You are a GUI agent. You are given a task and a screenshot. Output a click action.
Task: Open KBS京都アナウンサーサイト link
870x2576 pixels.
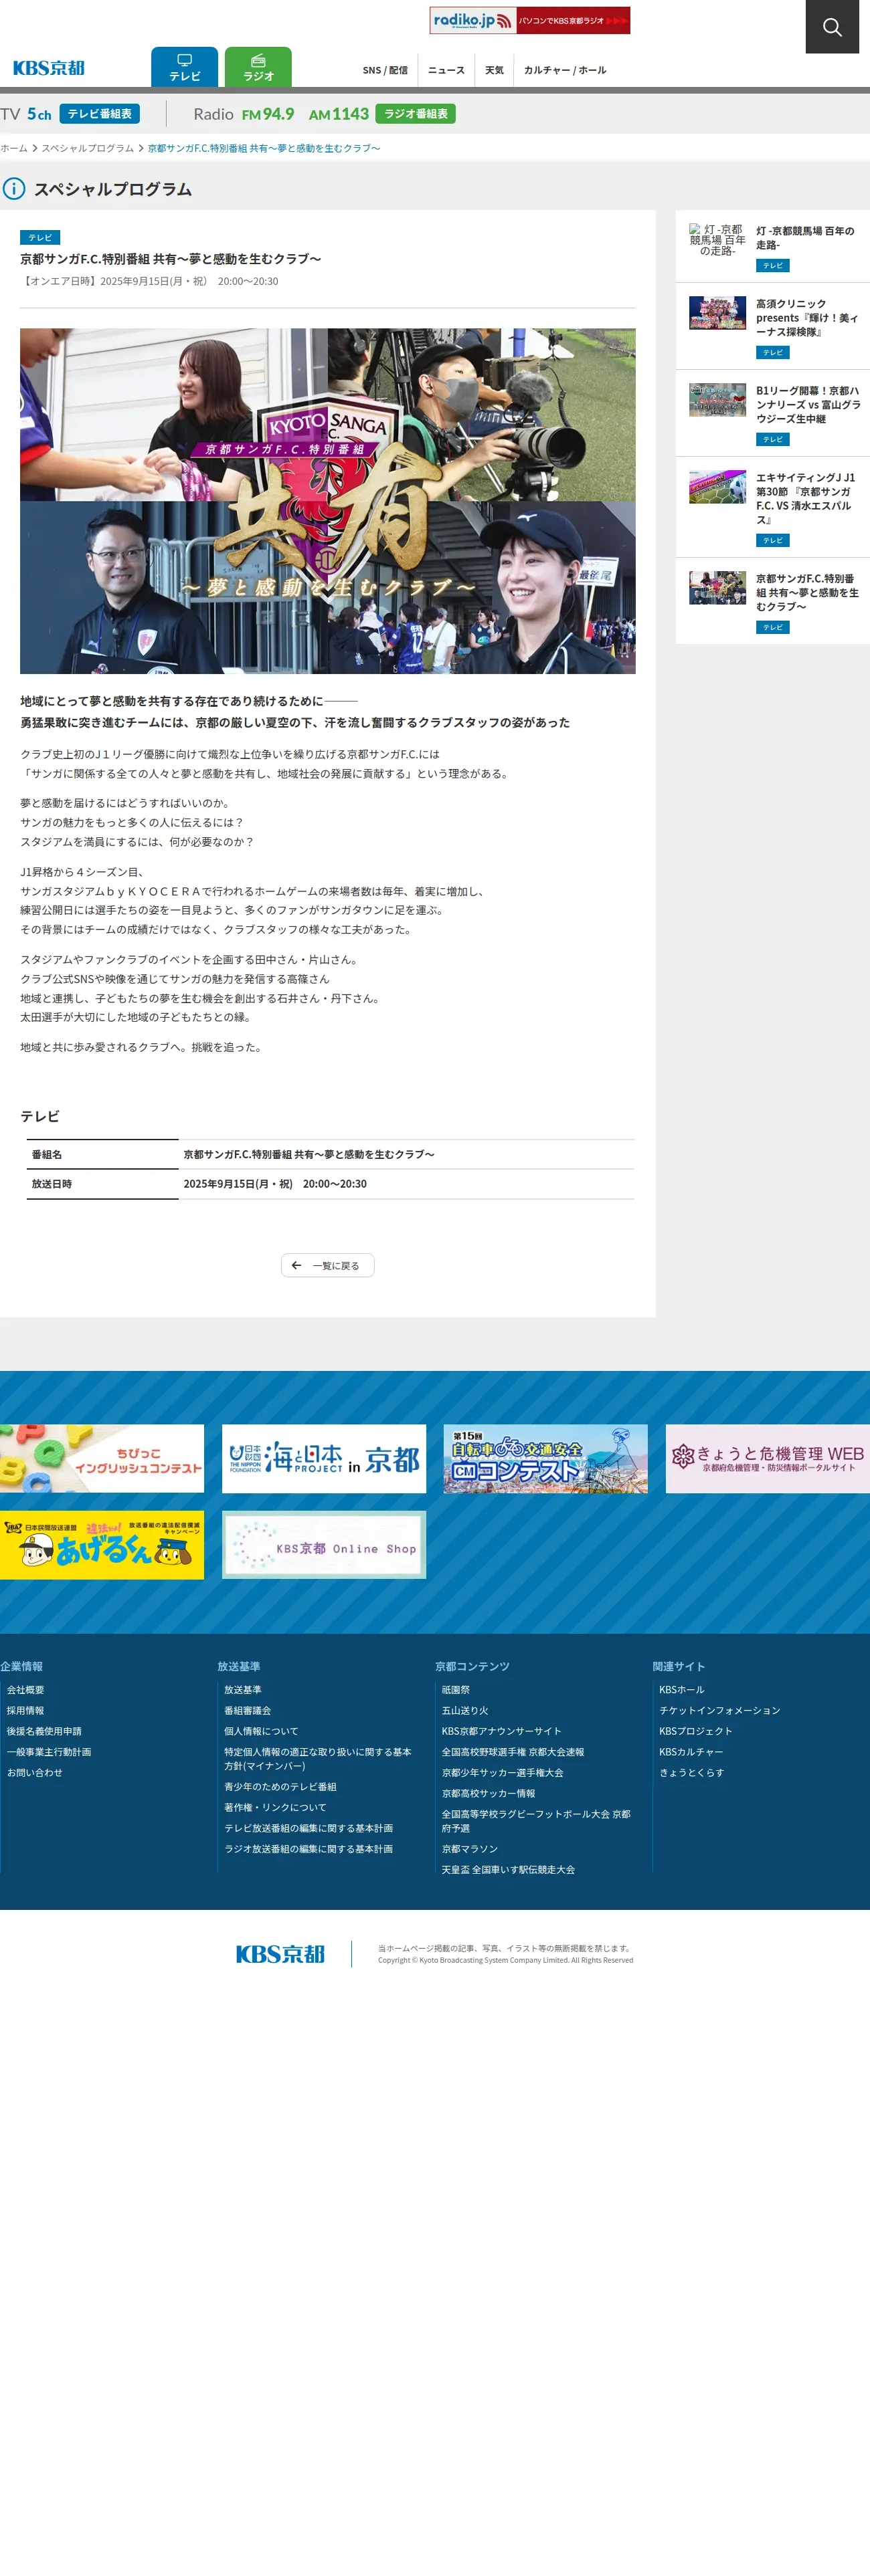(501, 1731)
